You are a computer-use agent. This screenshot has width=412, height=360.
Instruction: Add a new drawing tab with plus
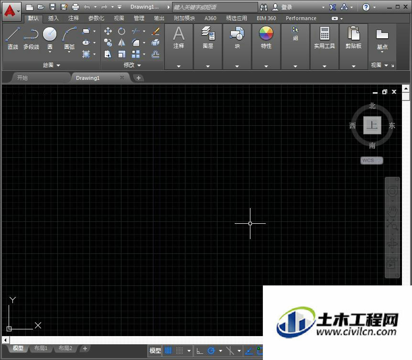click(139, 78)
